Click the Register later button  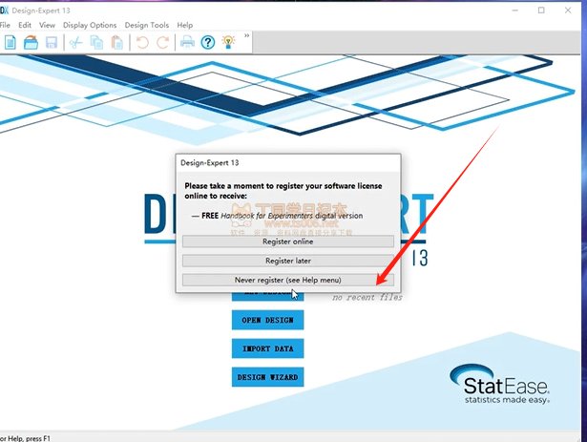(x=288, y=261)
